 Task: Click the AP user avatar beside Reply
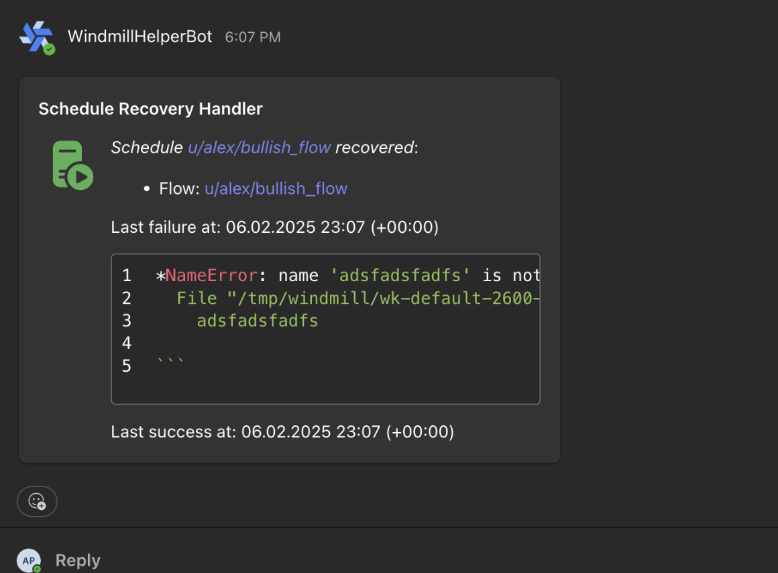coord(28,561)
